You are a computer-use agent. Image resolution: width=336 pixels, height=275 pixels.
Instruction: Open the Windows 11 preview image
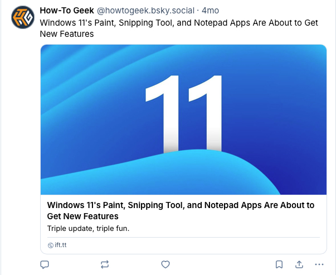click(183, 119)
